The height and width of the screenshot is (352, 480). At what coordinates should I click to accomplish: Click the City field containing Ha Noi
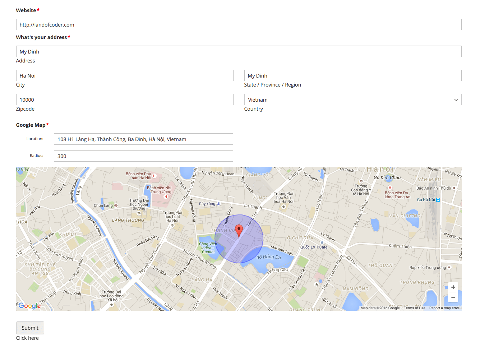point(125,75)
